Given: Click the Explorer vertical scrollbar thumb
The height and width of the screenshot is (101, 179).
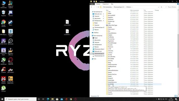Looking at the screenshot, I should (178, 51).
